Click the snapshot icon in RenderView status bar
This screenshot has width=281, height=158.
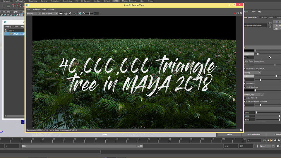[241, 130]
